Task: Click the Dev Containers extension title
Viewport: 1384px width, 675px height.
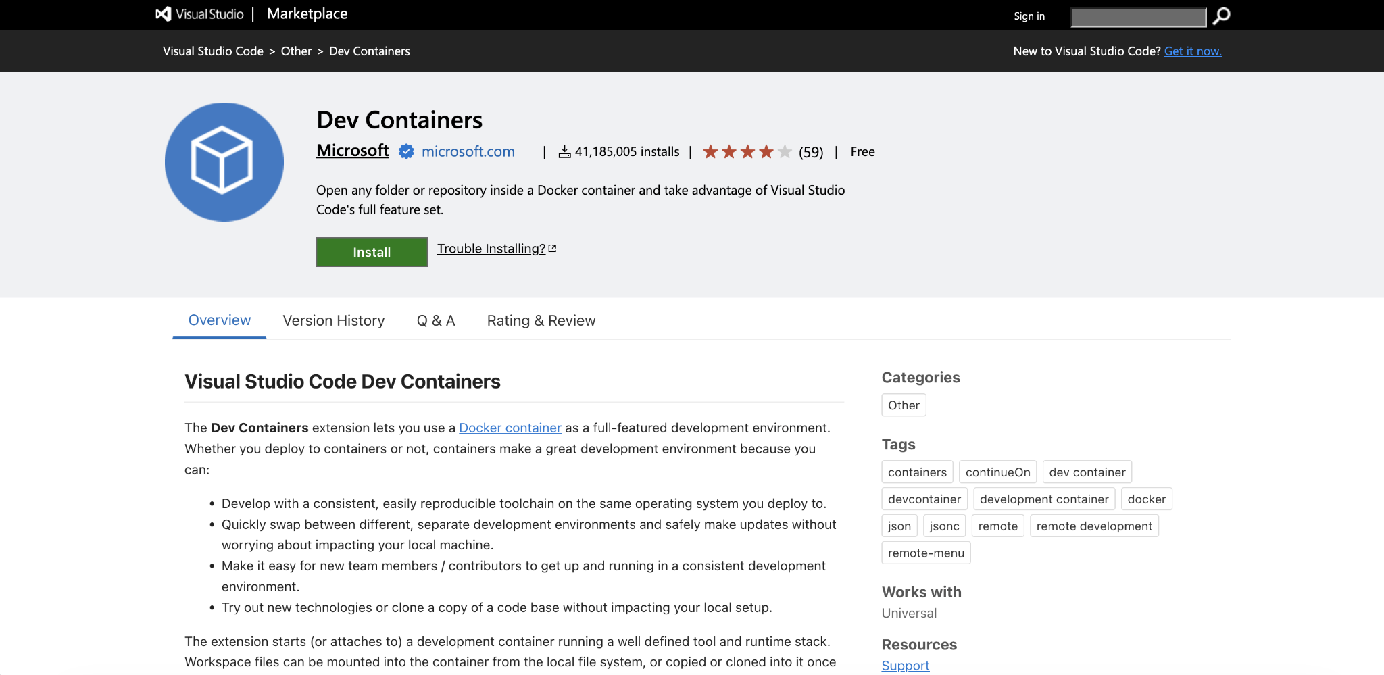Action: click(399, 120)
